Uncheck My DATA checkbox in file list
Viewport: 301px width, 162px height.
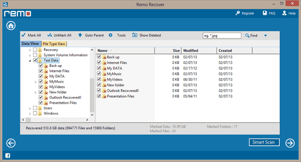point(99,68)
